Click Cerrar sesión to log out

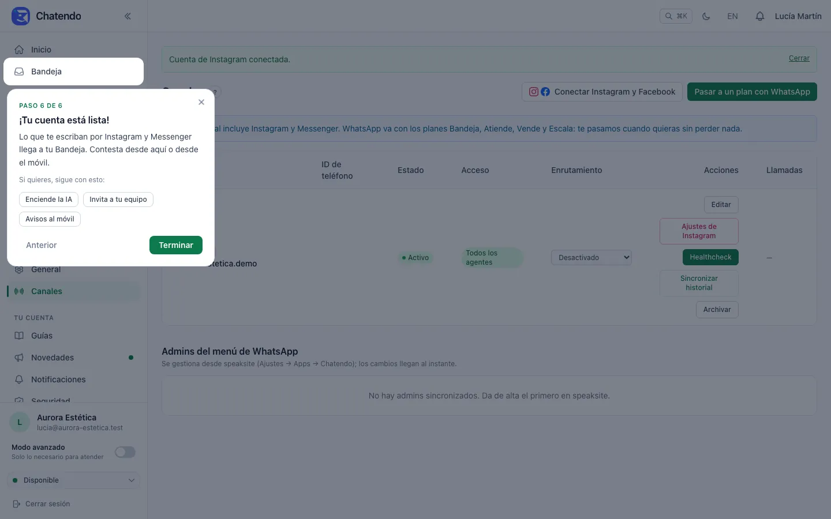click(42, 504)
